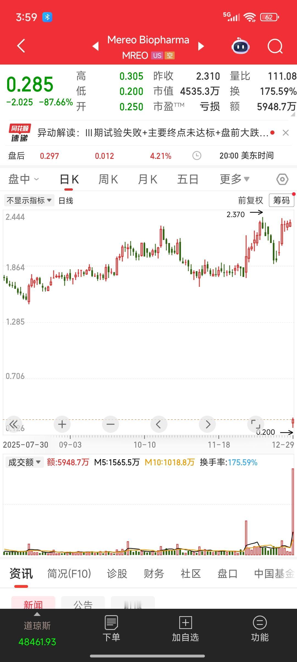
Task: Open the 筹码 chip distribution button
Action: (281, 200)
